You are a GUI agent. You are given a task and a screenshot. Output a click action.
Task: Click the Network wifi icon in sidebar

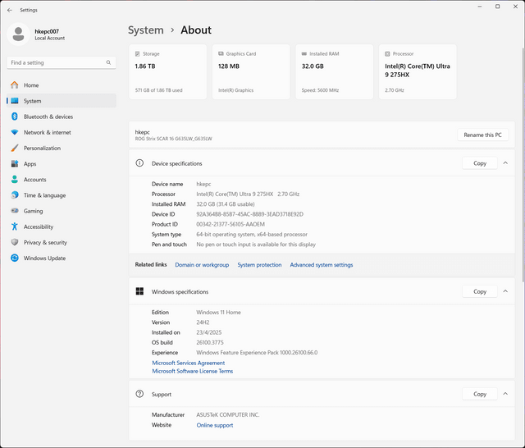tap(15, 132)
